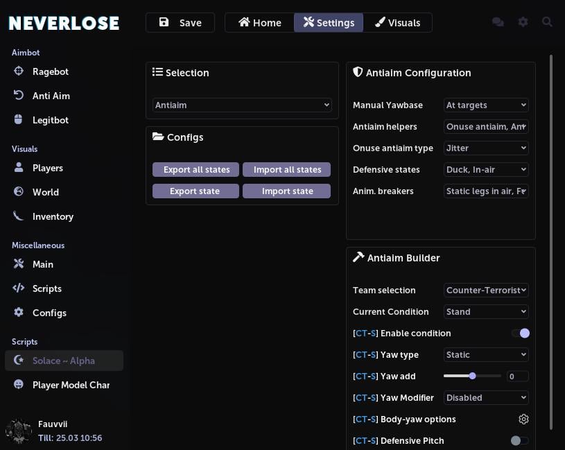Image resolution: width=565 pixels, height=450 pixels.
Task: Disable the [CT-S] Enable condition toggle
Action: (521, 333)
